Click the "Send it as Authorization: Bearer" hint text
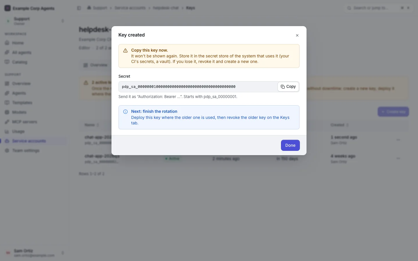This screenshot has width=418, height=261. coord(178,97)
